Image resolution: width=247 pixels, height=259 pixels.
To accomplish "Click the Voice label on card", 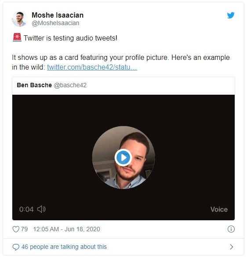I will 219,210.
